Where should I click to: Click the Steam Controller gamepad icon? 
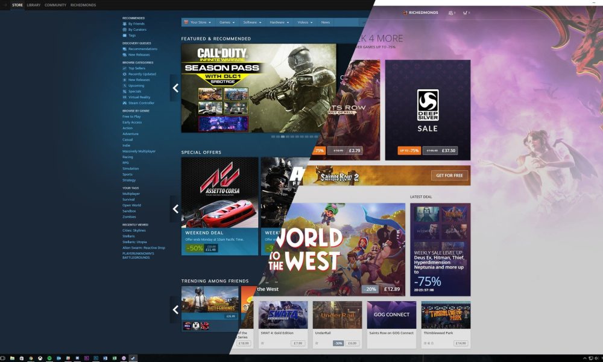(124, 103)
